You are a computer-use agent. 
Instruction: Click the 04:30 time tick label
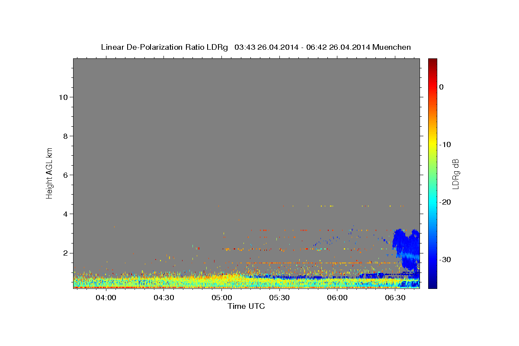point(164,298)
